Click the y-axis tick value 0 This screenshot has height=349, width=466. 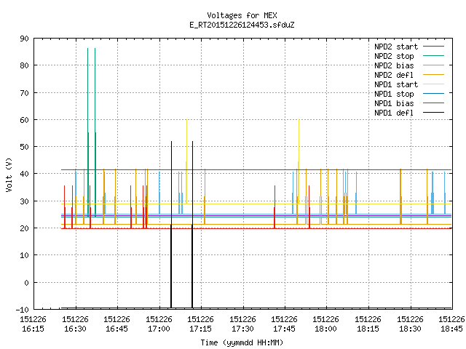point(26,283)
